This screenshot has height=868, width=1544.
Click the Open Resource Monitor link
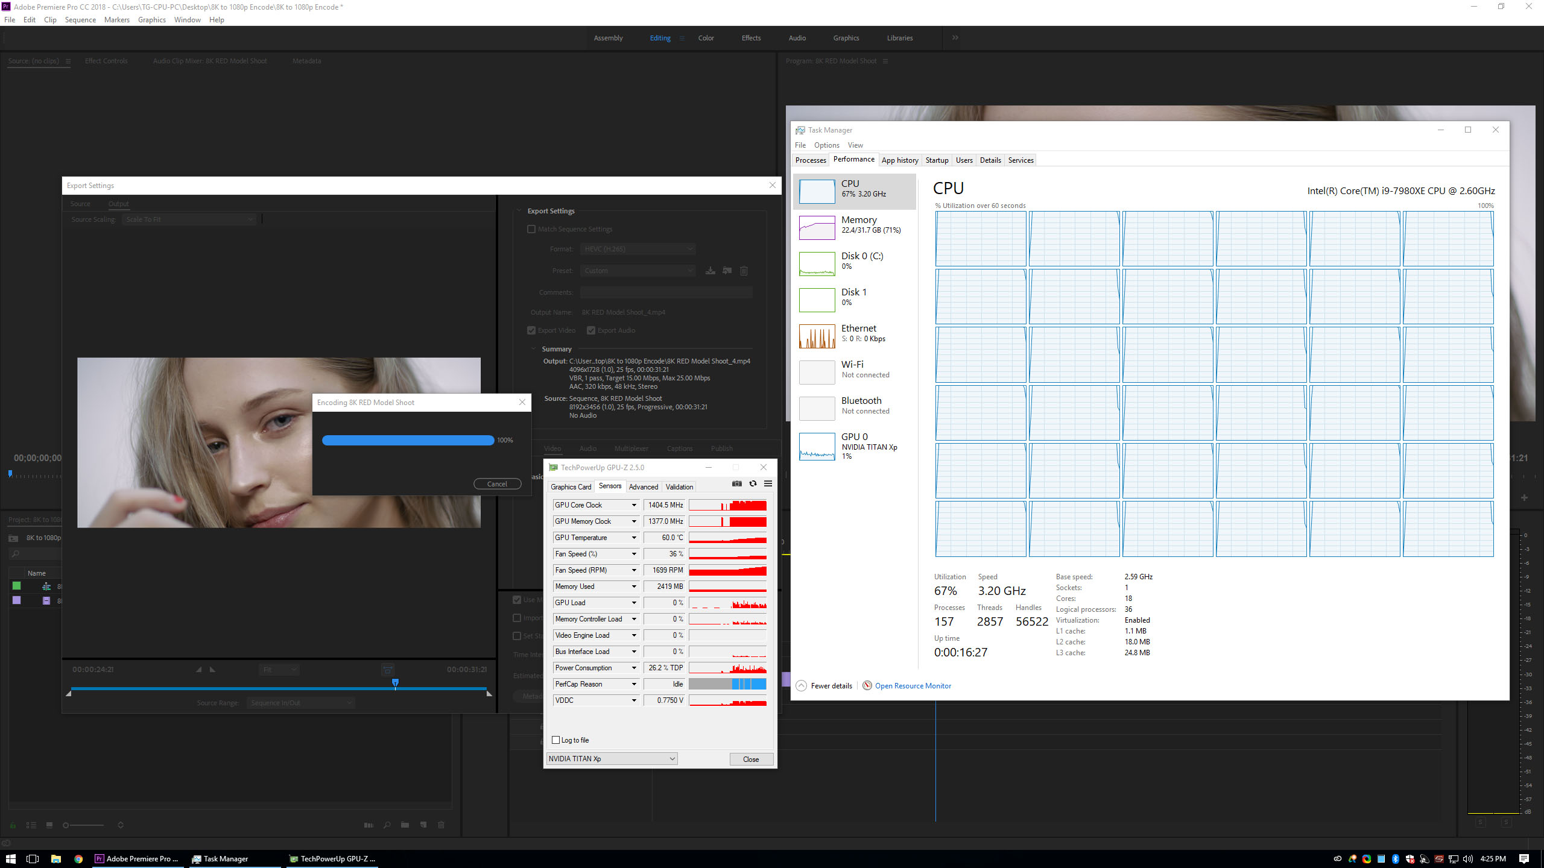pos(913,685)
